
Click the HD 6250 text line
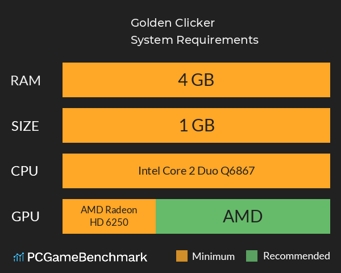(109, 222)
